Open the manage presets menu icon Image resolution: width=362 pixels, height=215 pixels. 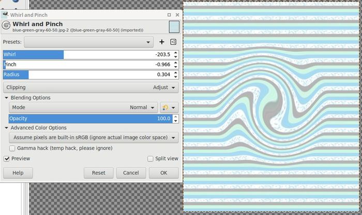click(x=173, y=42)
